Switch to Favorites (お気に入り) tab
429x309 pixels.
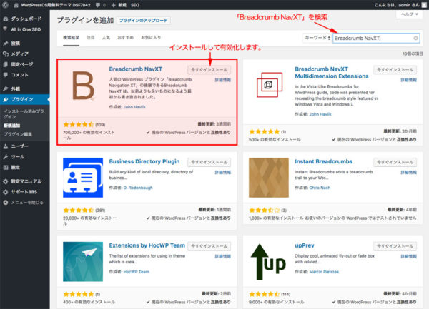[x=151, y=38]
